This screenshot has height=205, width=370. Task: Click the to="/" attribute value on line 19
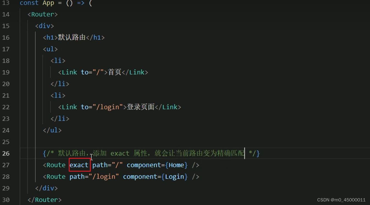(98, 72)
